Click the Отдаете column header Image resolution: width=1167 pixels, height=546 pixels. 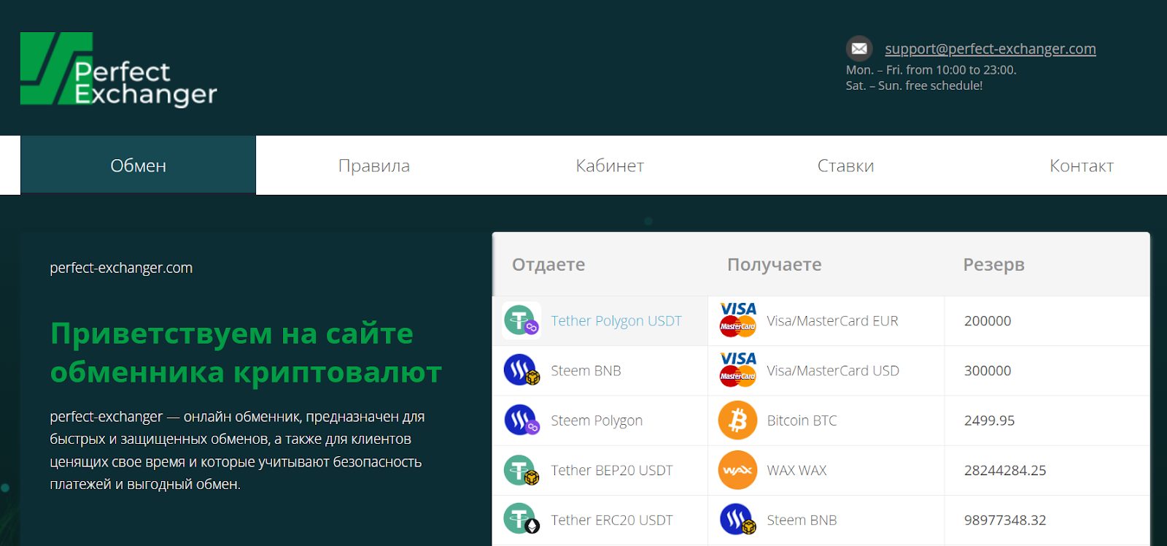click(548, 264)
